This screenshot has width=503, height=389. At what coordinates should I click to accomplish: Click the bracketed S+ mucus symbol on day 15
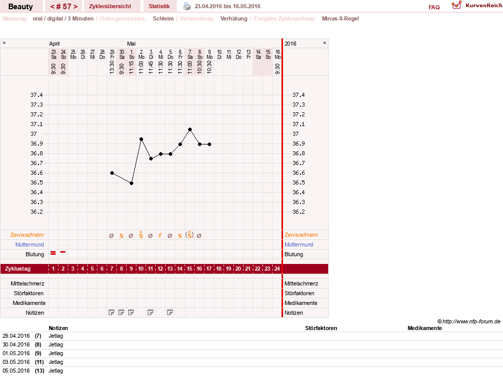point(190,234)
